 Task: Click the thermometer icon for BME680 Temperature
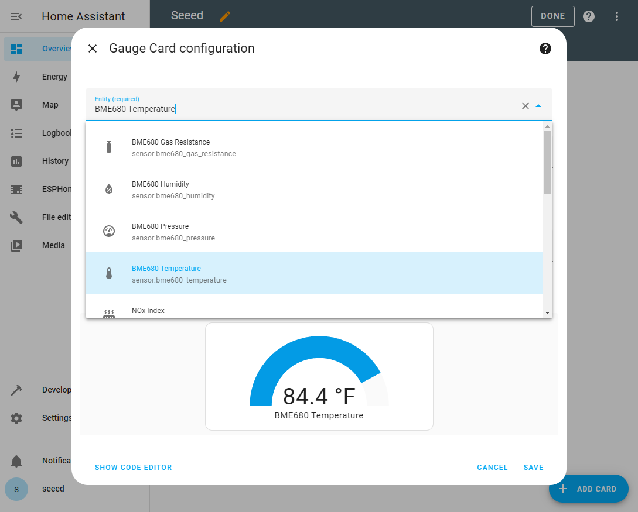click(108, 273)
